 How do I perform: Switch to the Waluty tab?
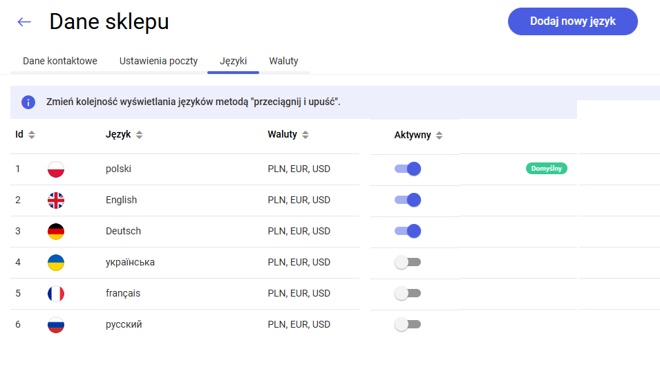coord(284,61)
